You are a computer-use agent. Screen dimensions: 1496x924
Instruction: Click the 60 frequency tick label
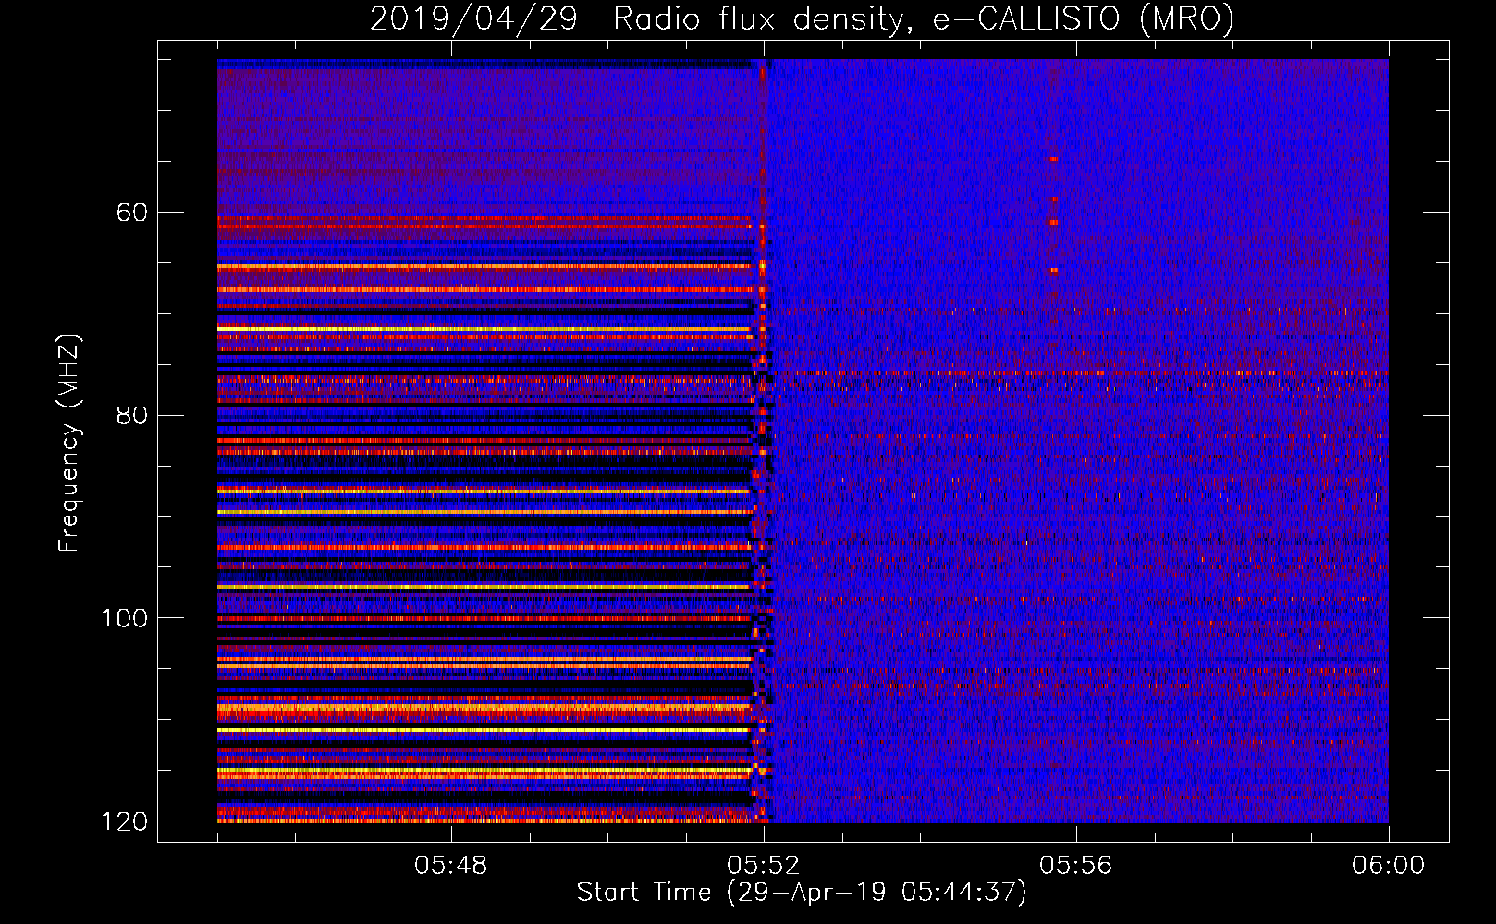(132, 213)
